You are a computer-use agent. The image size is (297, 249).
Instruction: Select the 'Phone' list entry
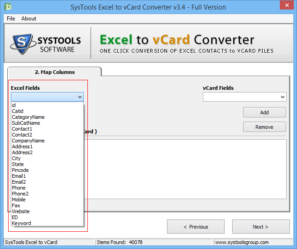[x=48, y=187]
